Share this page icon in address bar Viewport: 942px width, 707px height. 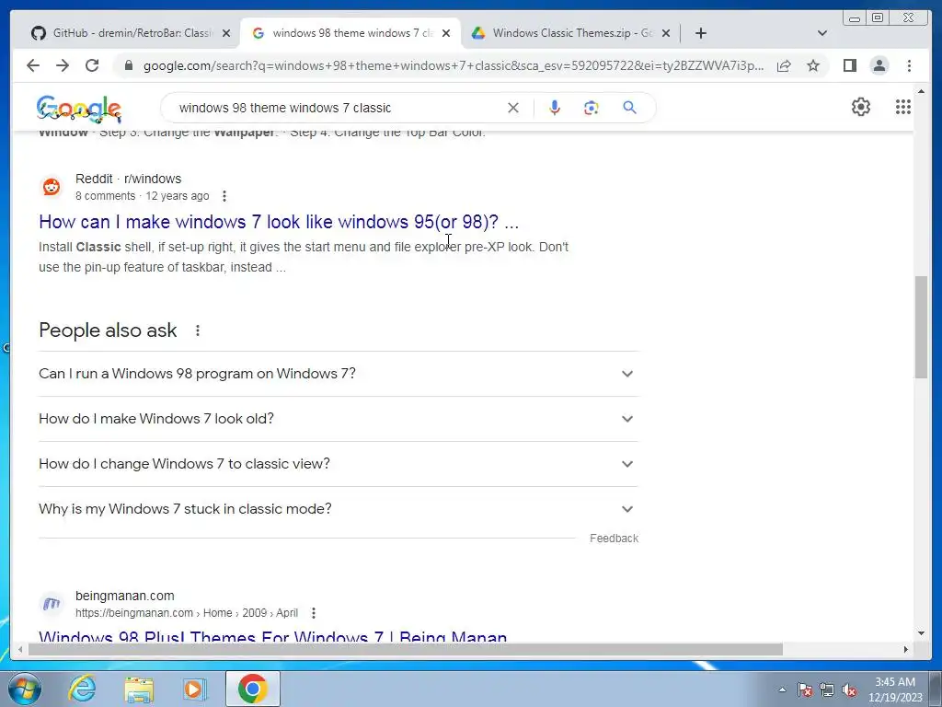pyautogui.click(x=784, y=65)
